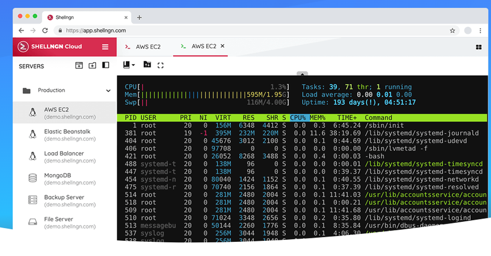The height and width of the screenshot is (256, 491).
Task: Click the lock icon in address bar
Action: pos(60,30)
